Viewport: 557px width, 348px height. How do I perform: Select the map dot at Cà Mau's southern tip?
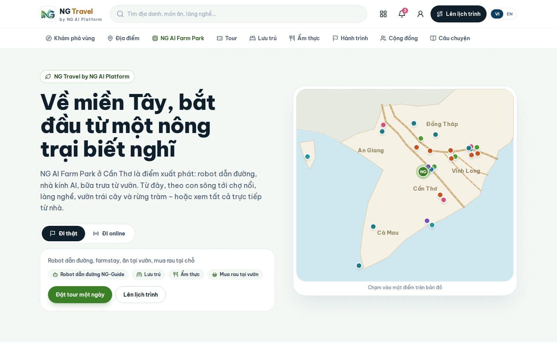click(359, 266)
